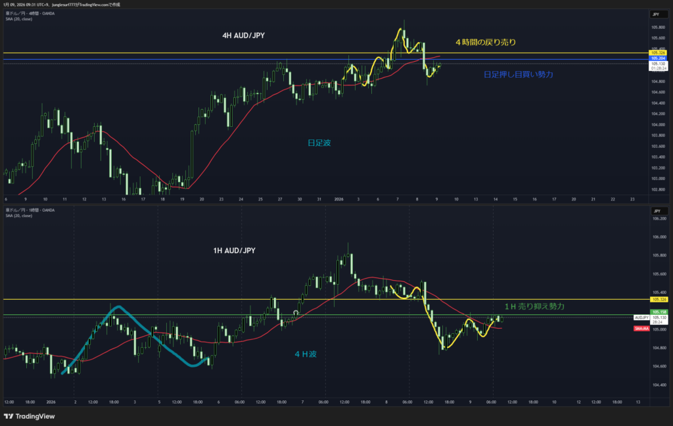Click the white AUDJPY symbol label
673x426 pixels.
pos(642,318)
